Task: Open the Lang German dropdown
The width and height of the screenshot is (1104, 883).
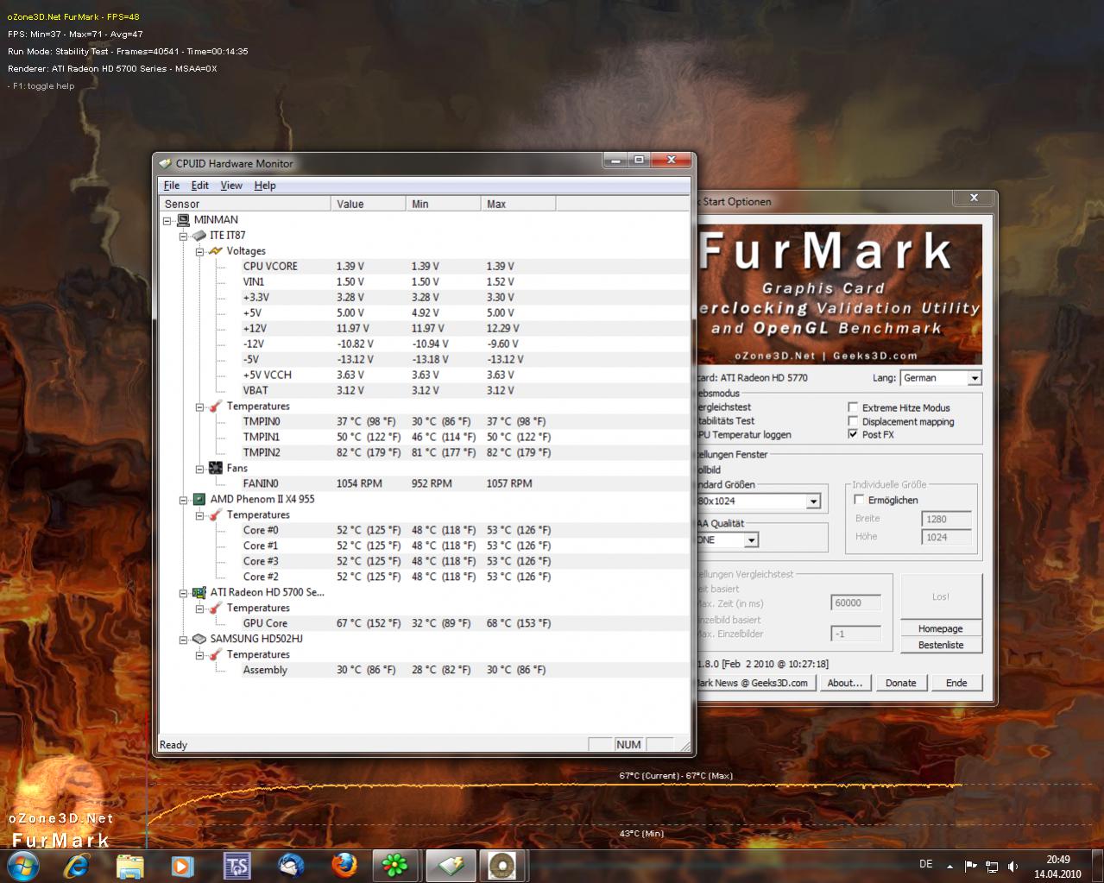Action: click(974, 378)
